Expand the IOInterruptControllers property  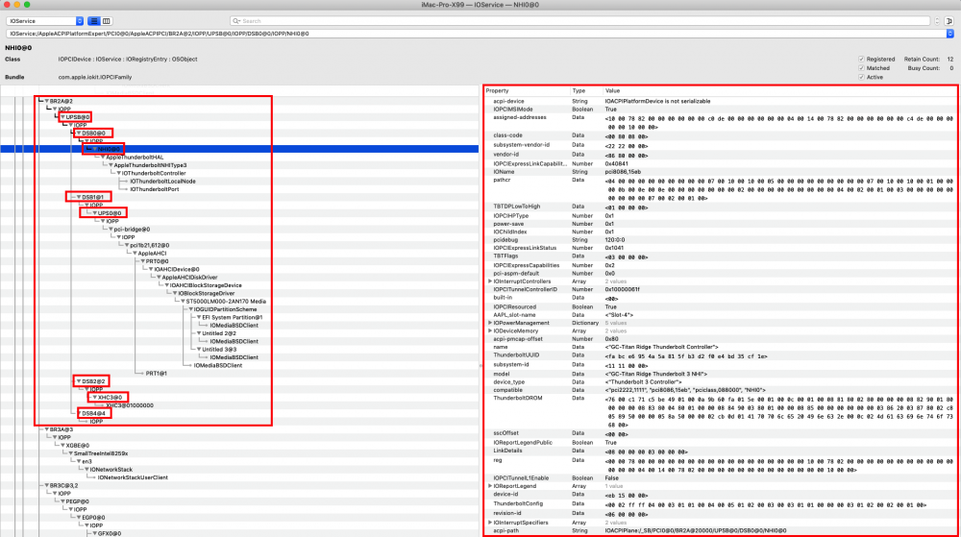(490, 281)
